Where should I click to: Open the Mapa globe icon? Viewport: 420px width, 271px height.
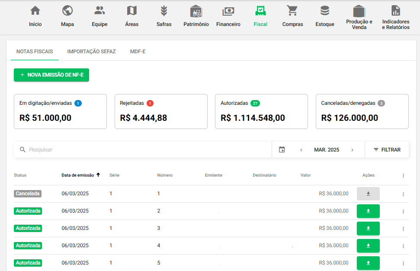[x=67, y=11]
